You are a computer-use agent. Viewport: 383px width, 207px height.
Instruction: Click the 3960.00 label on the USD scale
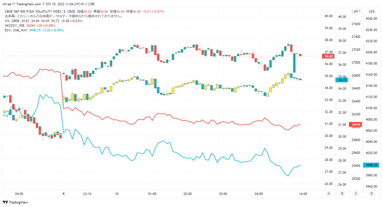click(371, 186)
